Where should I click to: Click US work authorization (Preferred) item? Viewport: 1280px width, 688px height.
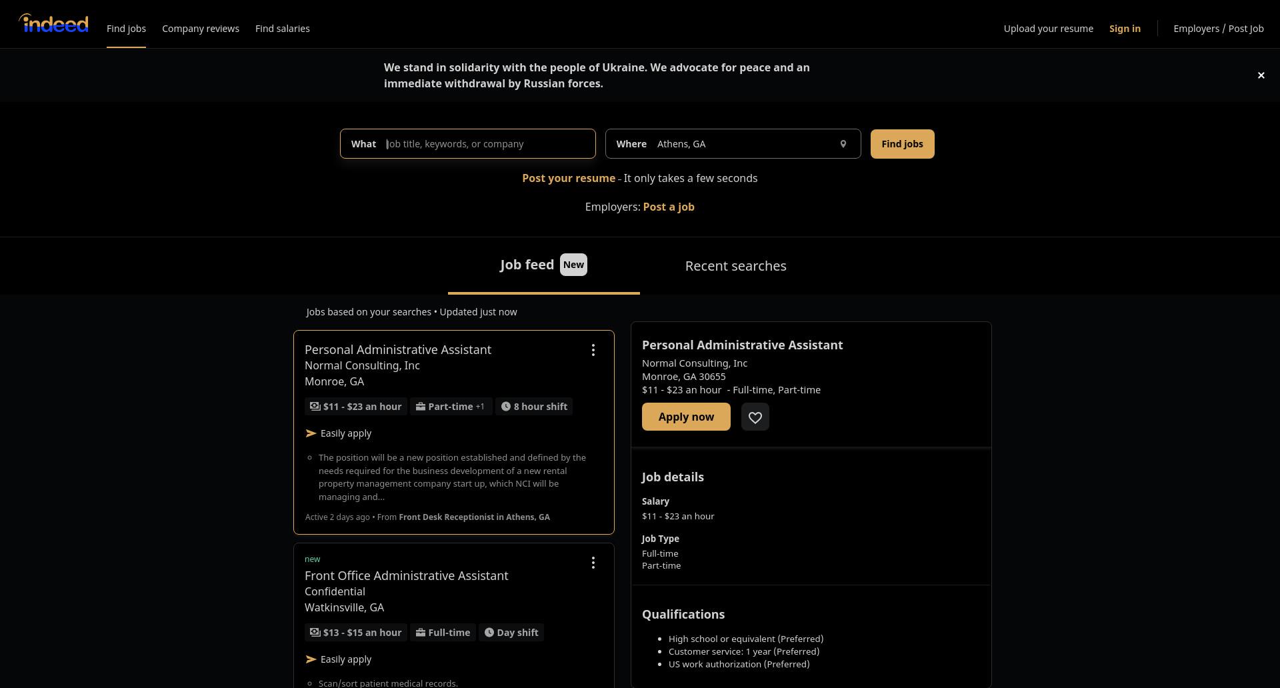pyautogui.click(x=739, y=665)
